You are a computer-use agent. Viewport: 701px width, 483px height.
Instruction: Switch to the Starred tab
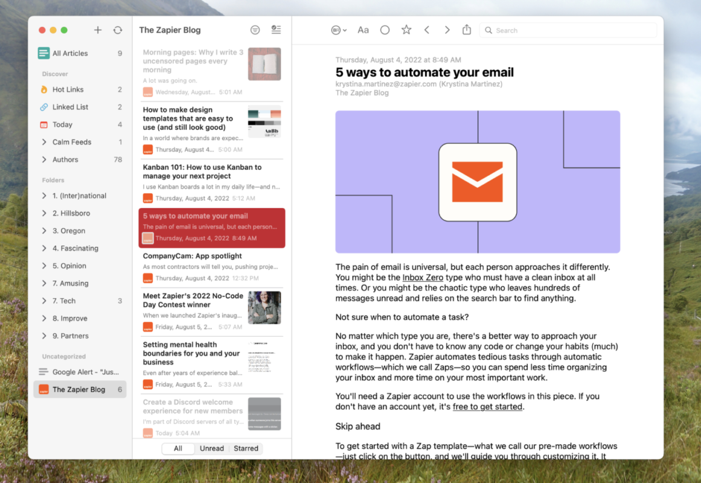[x=246, y=448]
